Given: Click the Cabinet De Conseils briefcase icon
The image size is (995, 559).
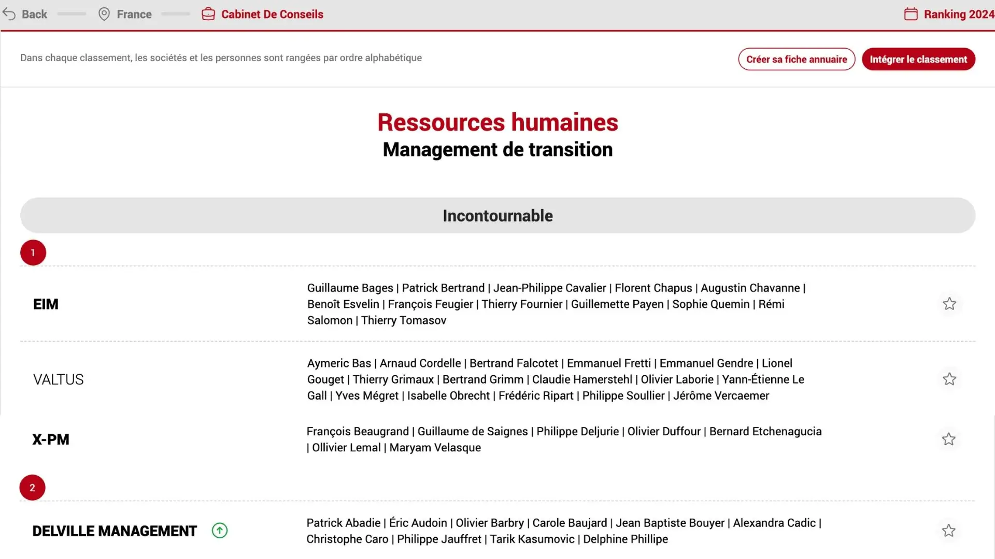Looking at the screenshot, I should coord(208,14).
